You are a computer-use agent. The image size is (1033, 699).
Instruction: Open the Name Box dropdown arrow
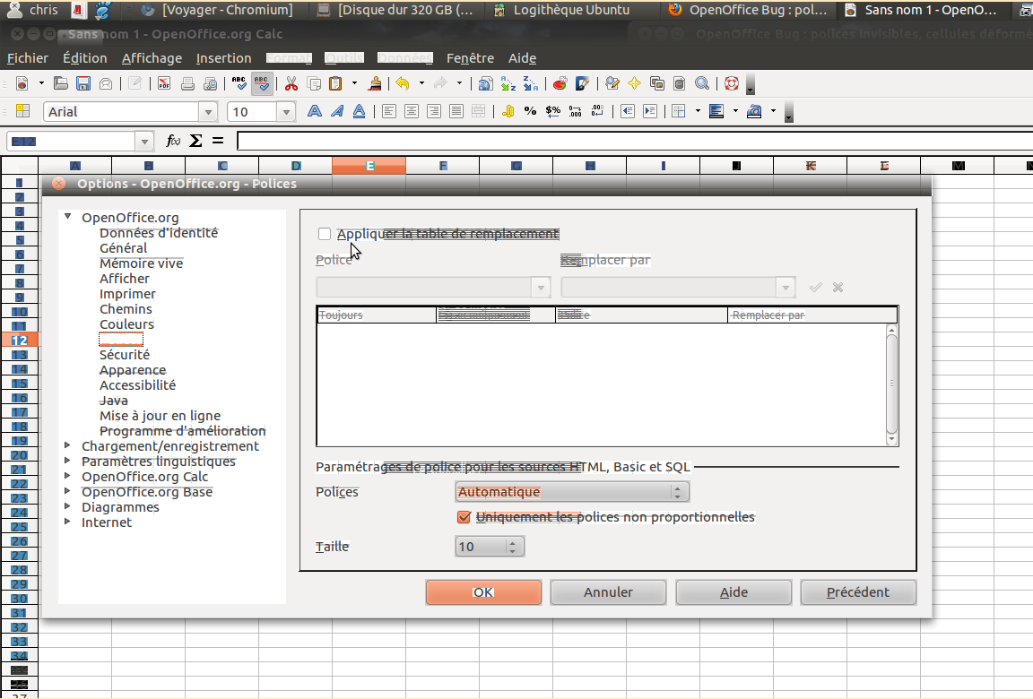[x=144, y=141]
